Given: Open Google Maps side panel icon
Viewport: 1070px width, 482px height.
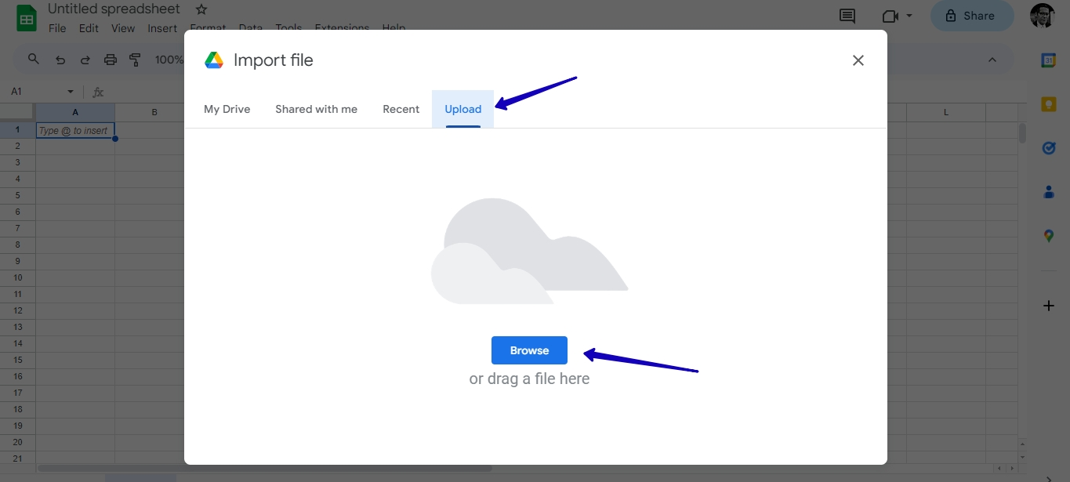Looking at the screenshot, I should click(x=1048, y=236).
